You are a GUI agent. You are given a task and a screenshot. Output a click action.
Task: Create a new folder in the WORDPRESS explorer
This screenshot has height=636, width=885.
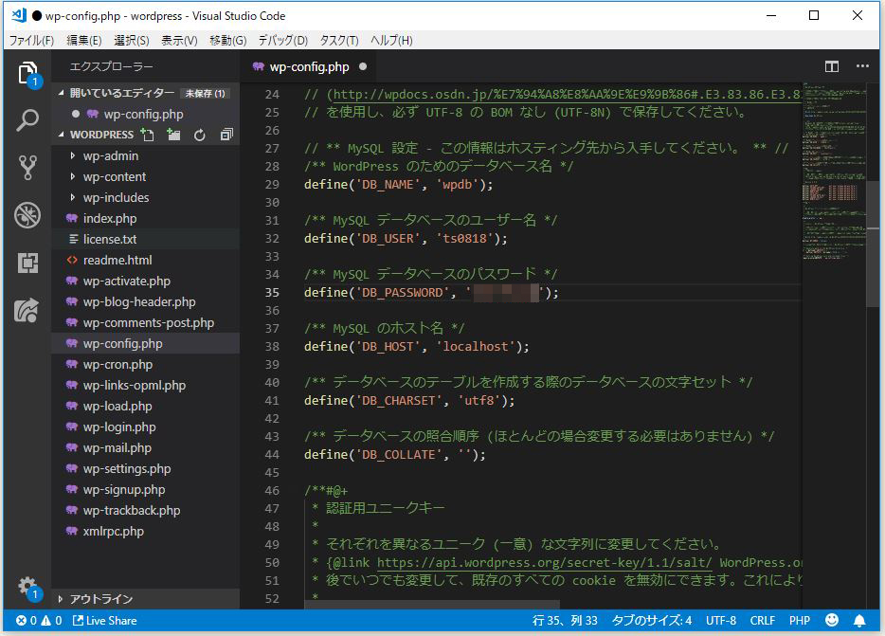(x=172, y=135)
